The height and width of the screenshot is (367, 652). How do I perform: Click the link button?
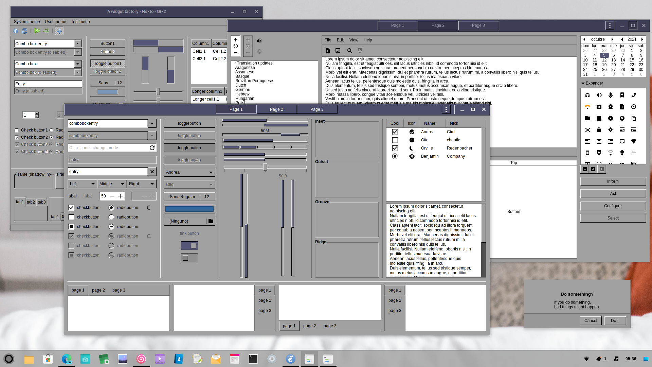pos(189,233)
